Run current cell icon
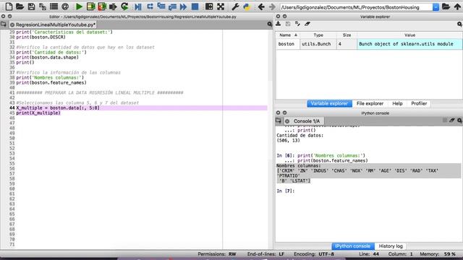This screenshot has width=463, height=260. tap(90, 6)
